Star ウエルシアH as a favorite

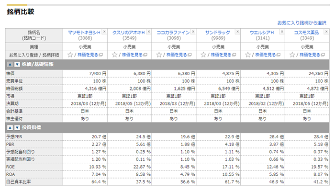247,55
